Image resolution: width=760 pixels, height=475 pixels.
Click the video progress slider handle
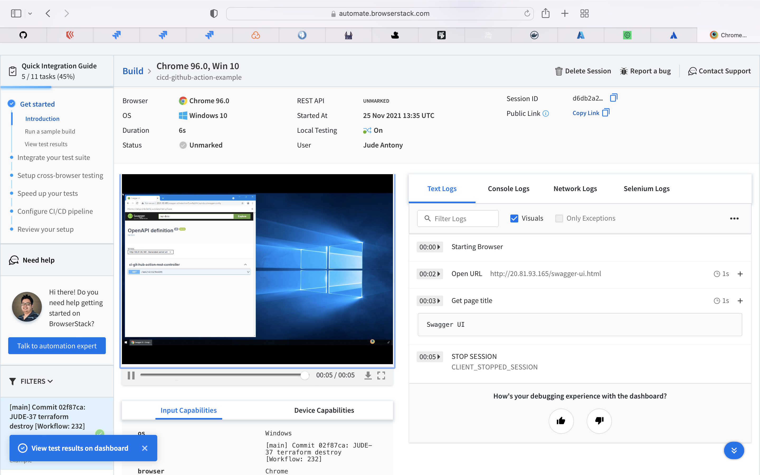(x=304, y=376)
